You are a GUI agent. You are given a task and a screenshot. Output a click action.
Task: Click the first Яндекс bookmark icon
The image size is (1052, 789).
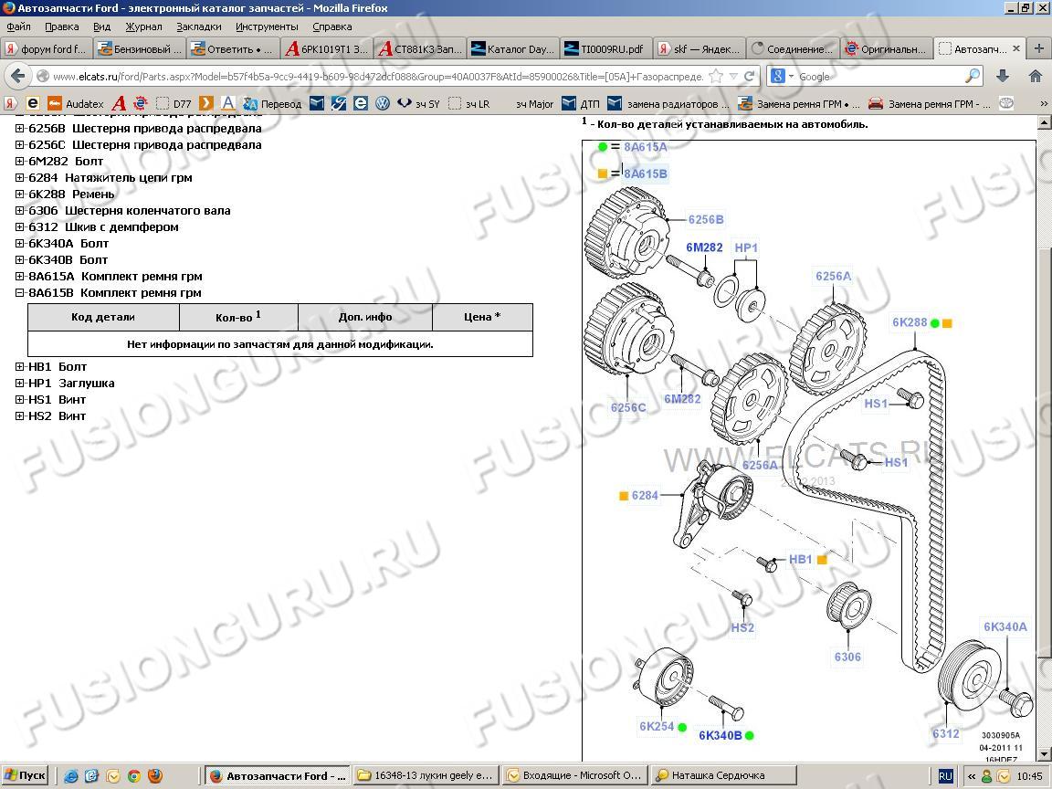[10, 103]
